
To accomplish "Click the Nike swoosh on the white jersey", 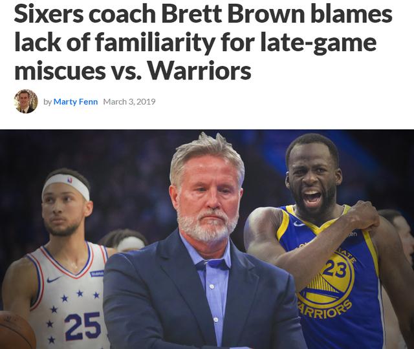I will tap(53, 279).
